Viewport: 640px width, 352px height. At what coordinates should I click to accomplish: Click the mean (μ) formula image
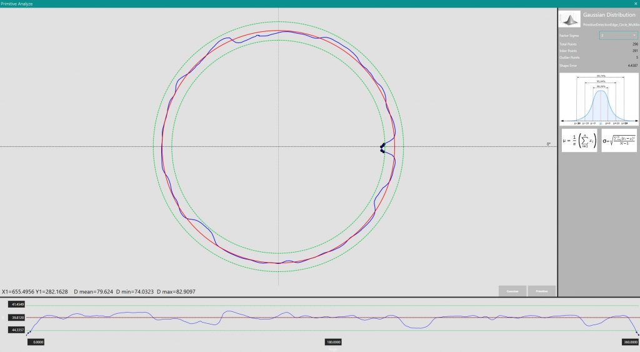(x=579, y=140)
